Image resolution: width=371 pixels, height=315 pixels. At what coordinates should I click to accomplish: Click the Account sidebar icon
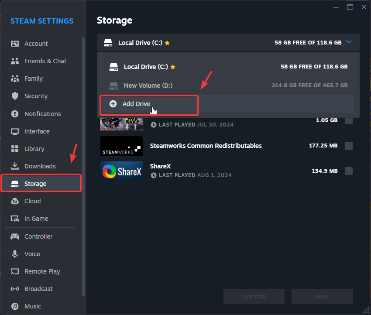(x=15, y=44)
